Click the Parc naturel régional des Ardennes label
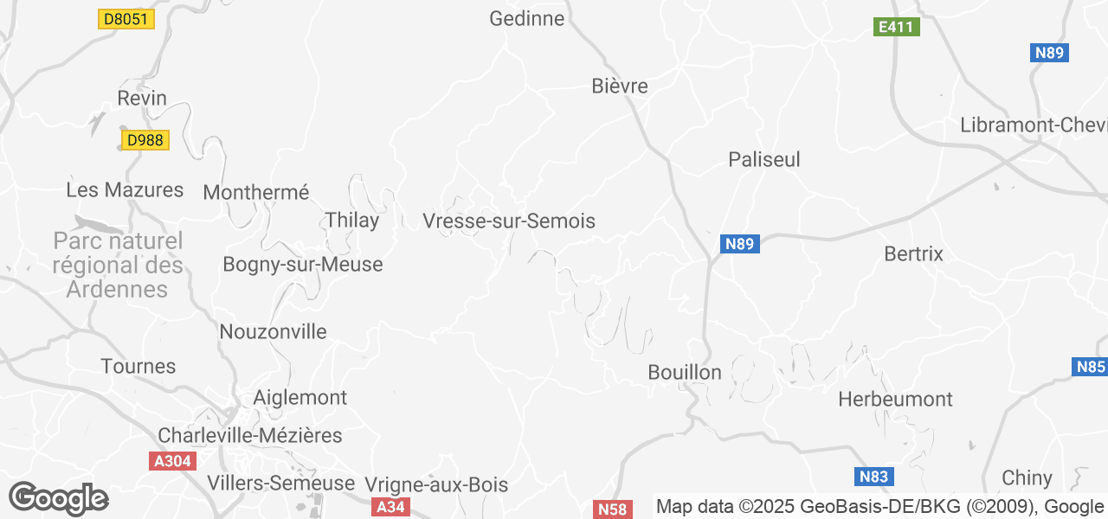 point(118,265)
